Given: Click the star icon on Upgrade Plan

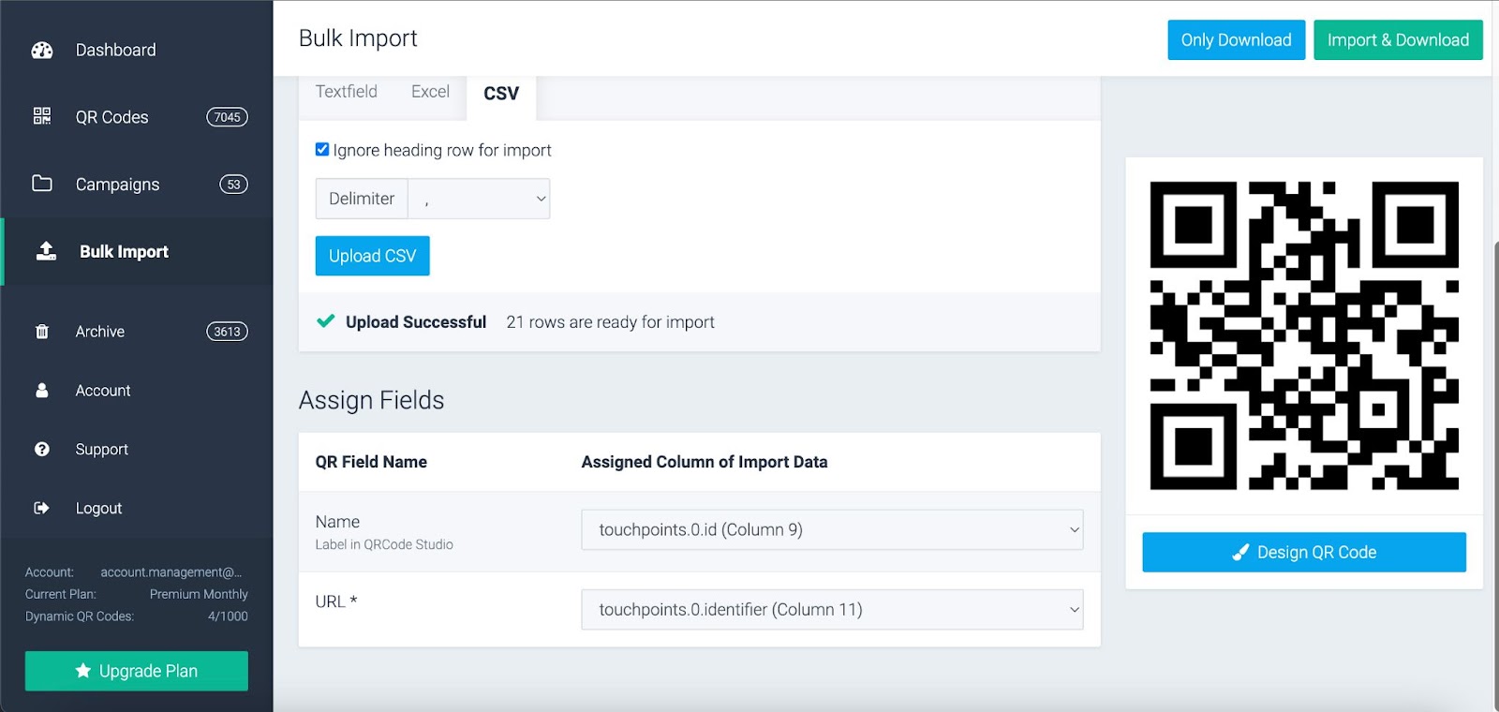Looking at the screenshot, I should pos(83,671).
